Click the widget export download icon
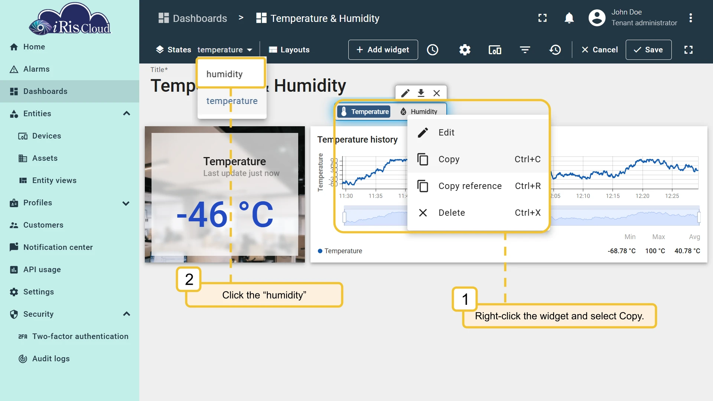Image resolution: width=713 pixels, height=401 pixels. coord(421,93)
